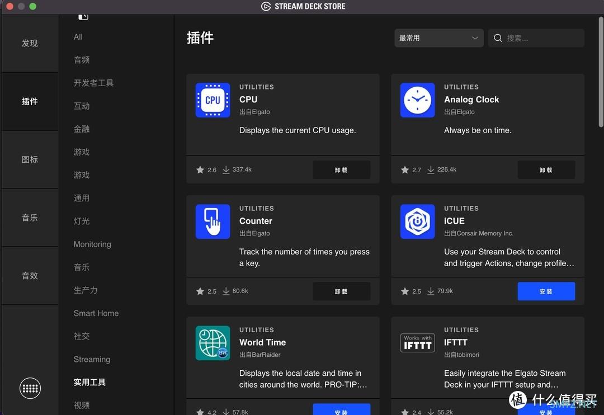604x415 pixels.
Task: Click download icon on Analog Clock card
Action: (431, 169)
